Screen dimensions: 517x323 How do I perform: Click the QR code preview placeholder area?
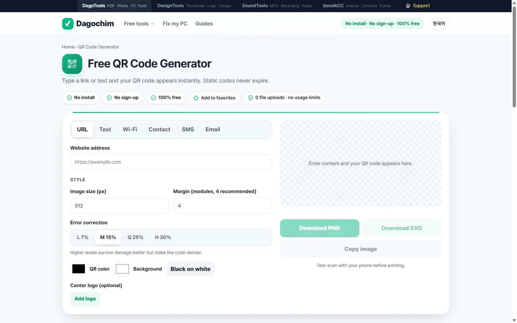(360, 163)
